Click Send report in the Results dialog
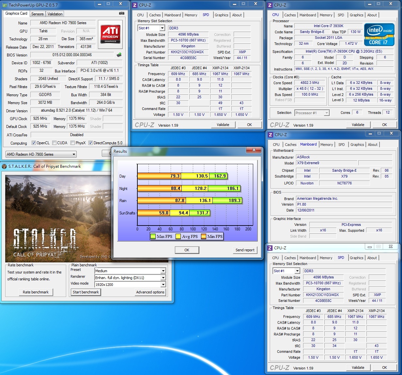 245,250
